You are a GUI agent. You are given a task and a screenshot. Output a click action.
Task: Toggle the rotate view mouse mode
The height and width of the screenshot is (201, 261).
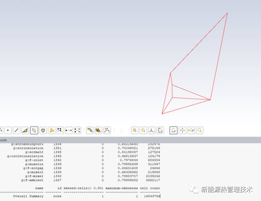[x=174, y=130]
